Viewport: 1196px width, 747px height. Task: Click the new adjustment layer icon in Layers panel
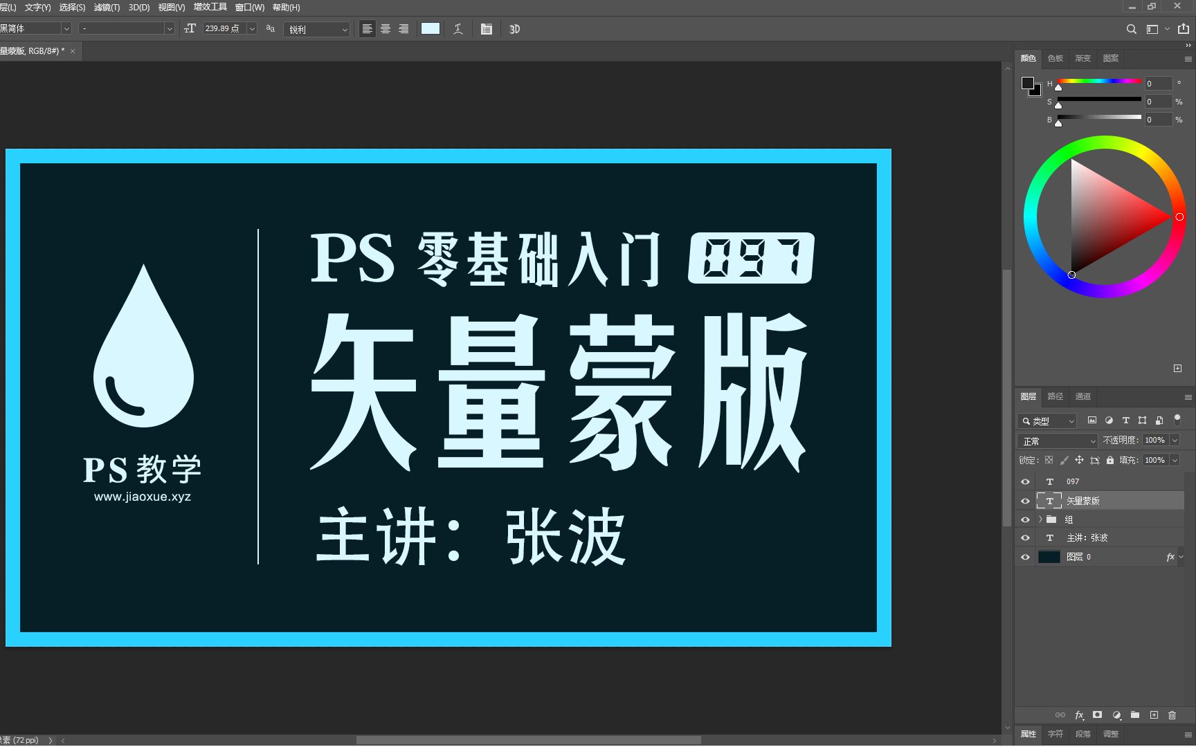tap(1116, 715)
